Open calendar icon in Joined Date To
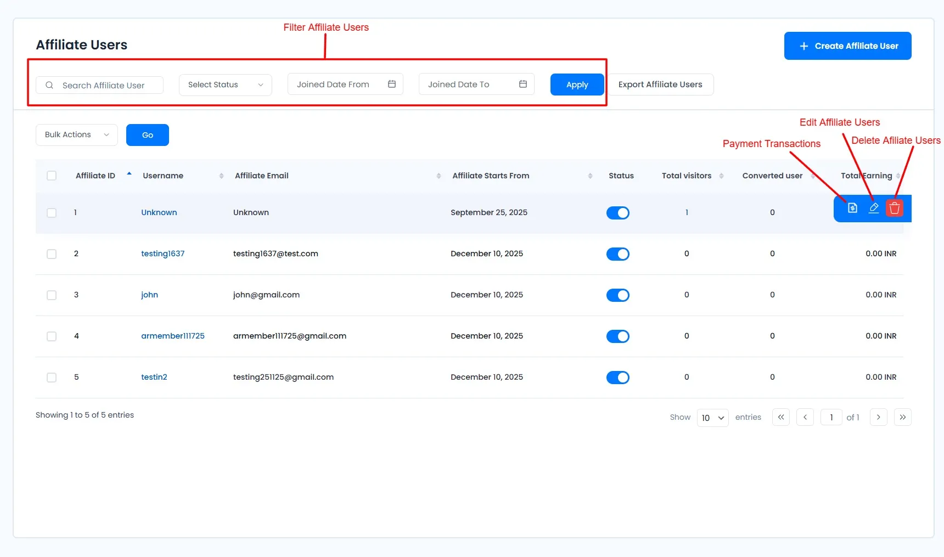 [523, 84]
